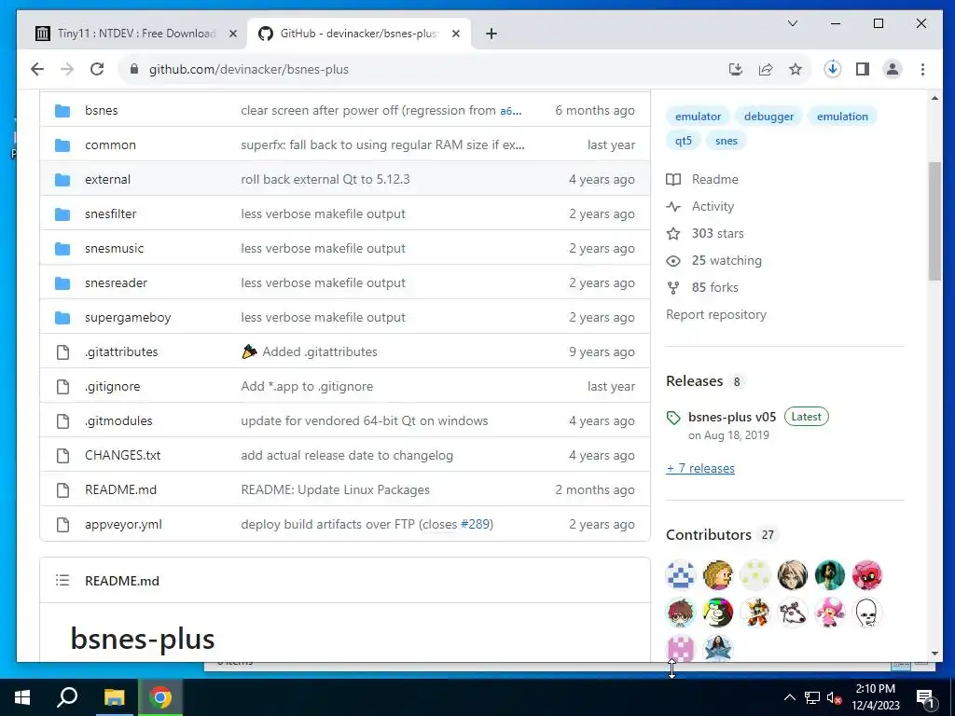Click Report repository link
This screenshot has width=955, height=716.
click(x=716, y=315)
